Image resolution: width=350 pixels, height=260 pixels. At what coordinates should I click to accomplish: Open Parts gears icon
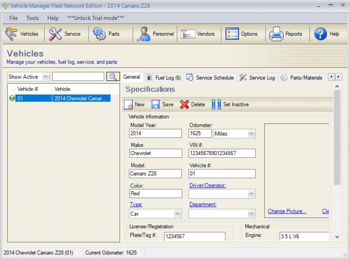tap(99, 34)
